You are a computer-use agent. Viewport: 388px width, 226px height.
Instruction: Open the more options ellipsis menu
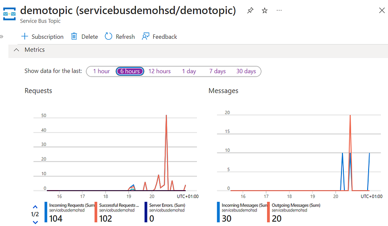279,10
